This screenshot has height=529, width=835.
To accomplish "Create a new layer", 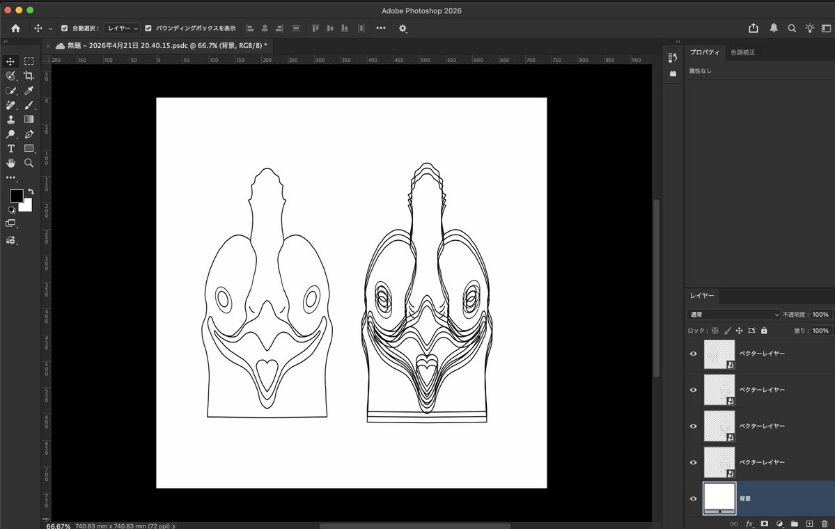I will tap(809, 523).
